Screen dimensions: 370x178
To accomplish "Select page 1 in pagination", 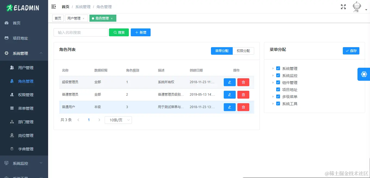I will click(89, 120).
